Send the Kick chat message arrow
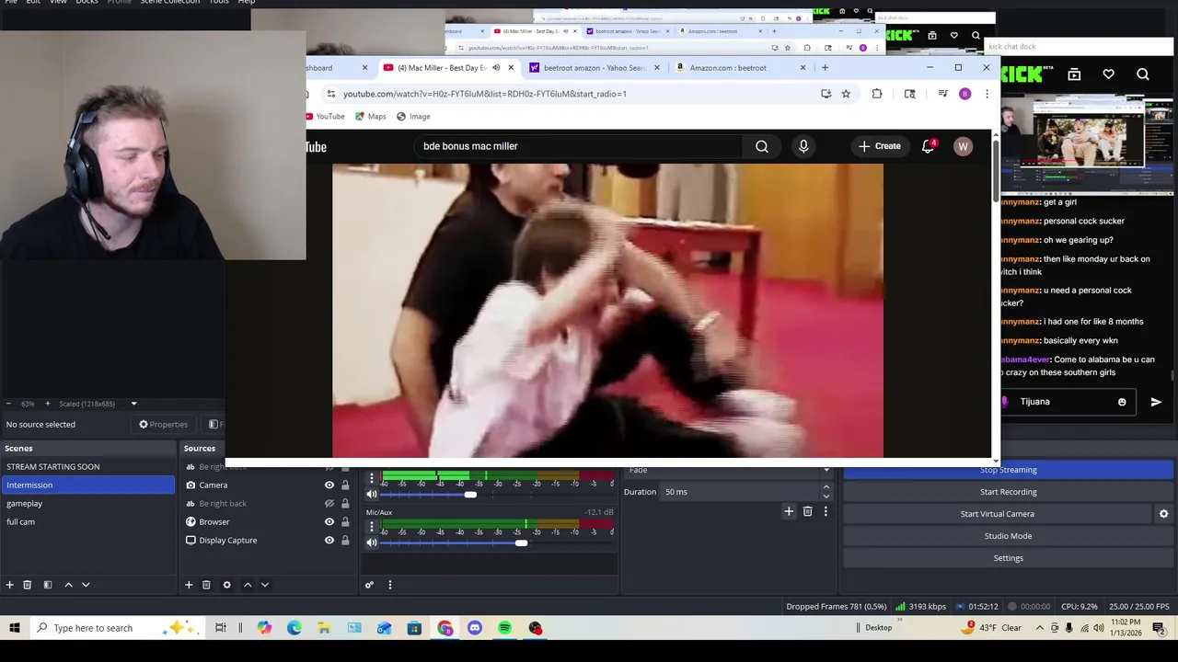The image size is (1178, 662). click(x=1156, y=402)
